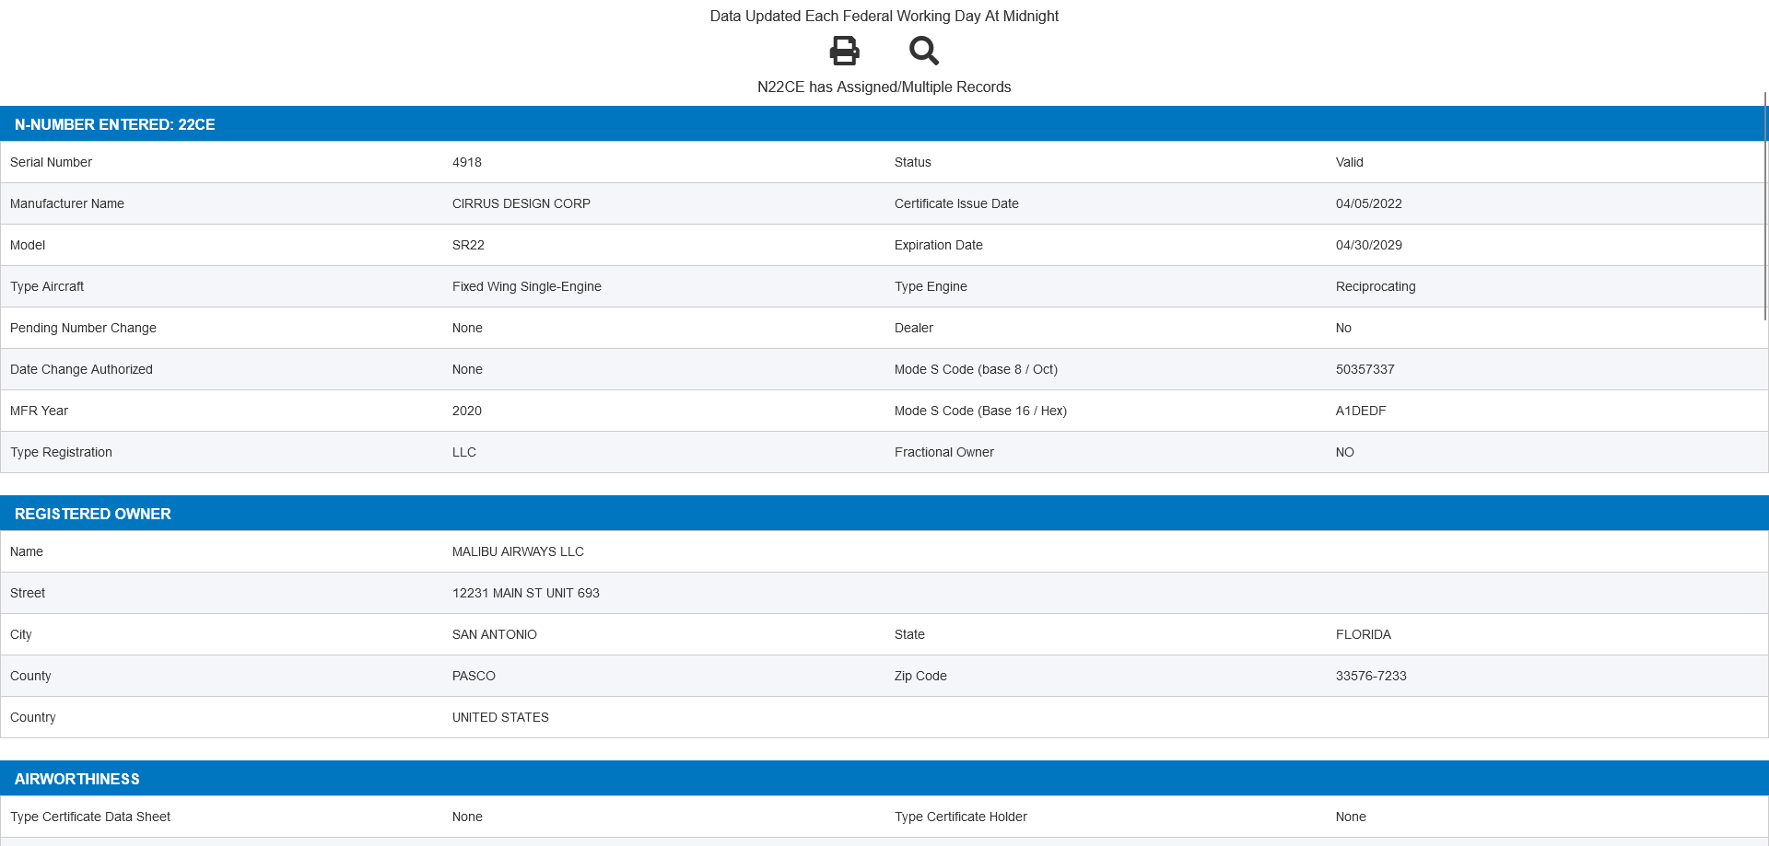Click Mode S Code (base 8 / Oct) label
1769x846 pixels.
click(x=976, y=369)
